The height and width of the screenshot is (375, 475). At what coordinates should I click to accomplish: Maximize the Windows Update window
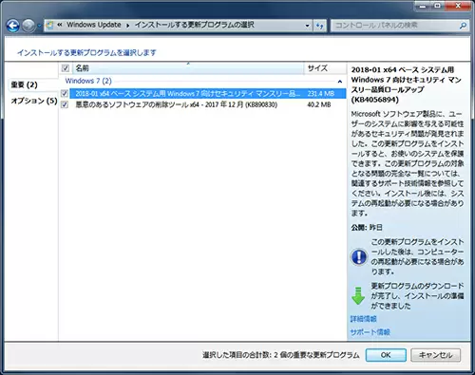coord(438,6)
